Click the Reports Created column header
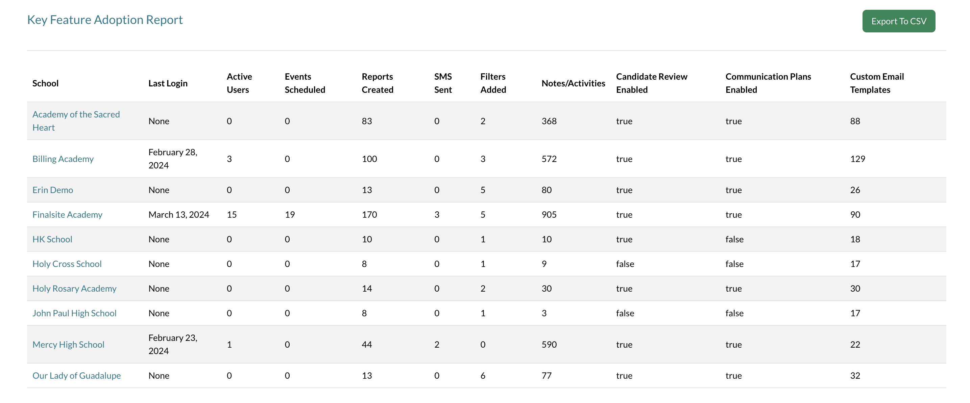970x403 pixels. coord(377,83)
